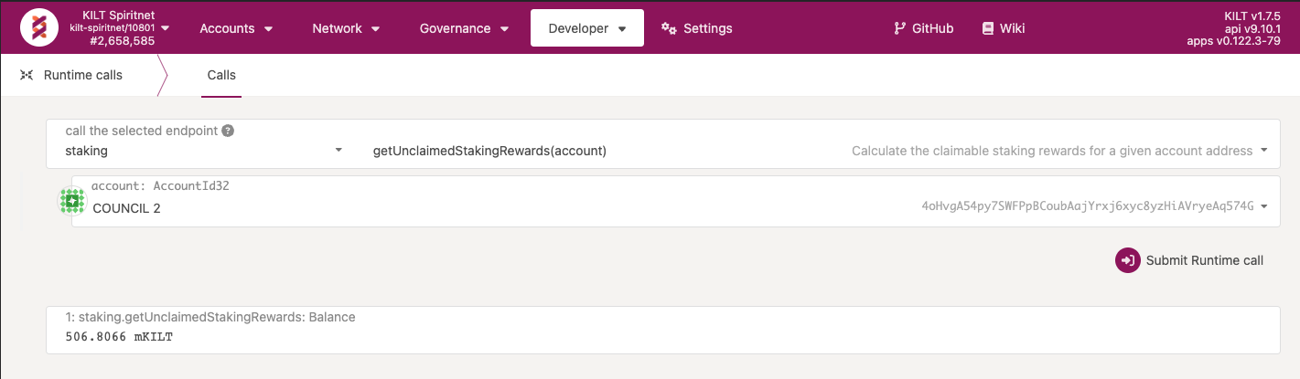Image resolution: width=1300 pixels, height=379 pixels.
Task: Click the 506.8066 mKILT result field
Action: [663, 330]
